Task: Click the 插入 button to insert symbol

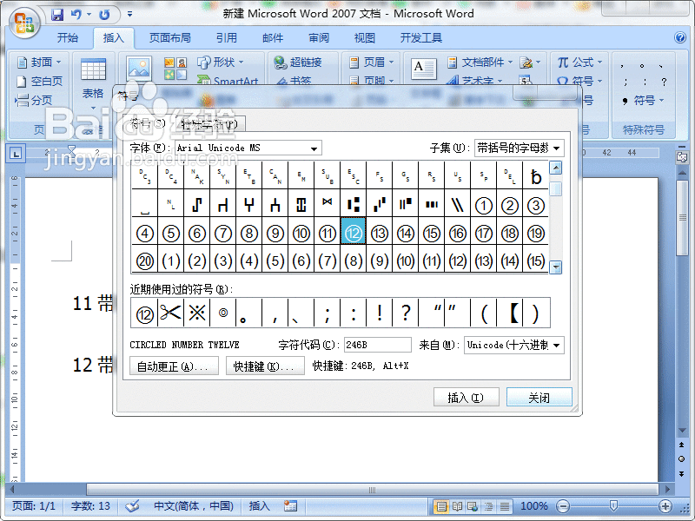Action: [467, 397]
